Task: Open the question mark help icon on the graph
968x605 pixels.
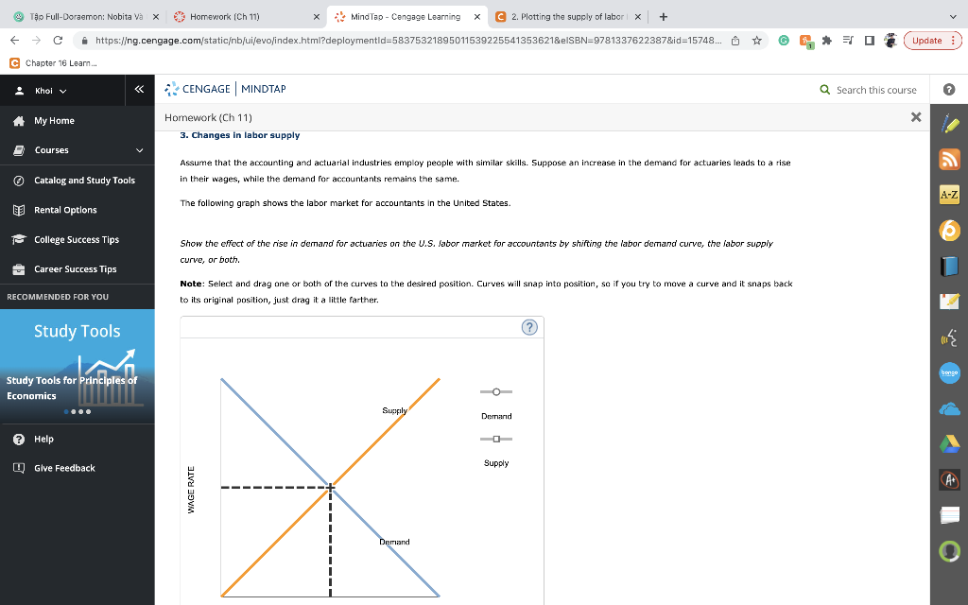Action: tap(529, 327)
